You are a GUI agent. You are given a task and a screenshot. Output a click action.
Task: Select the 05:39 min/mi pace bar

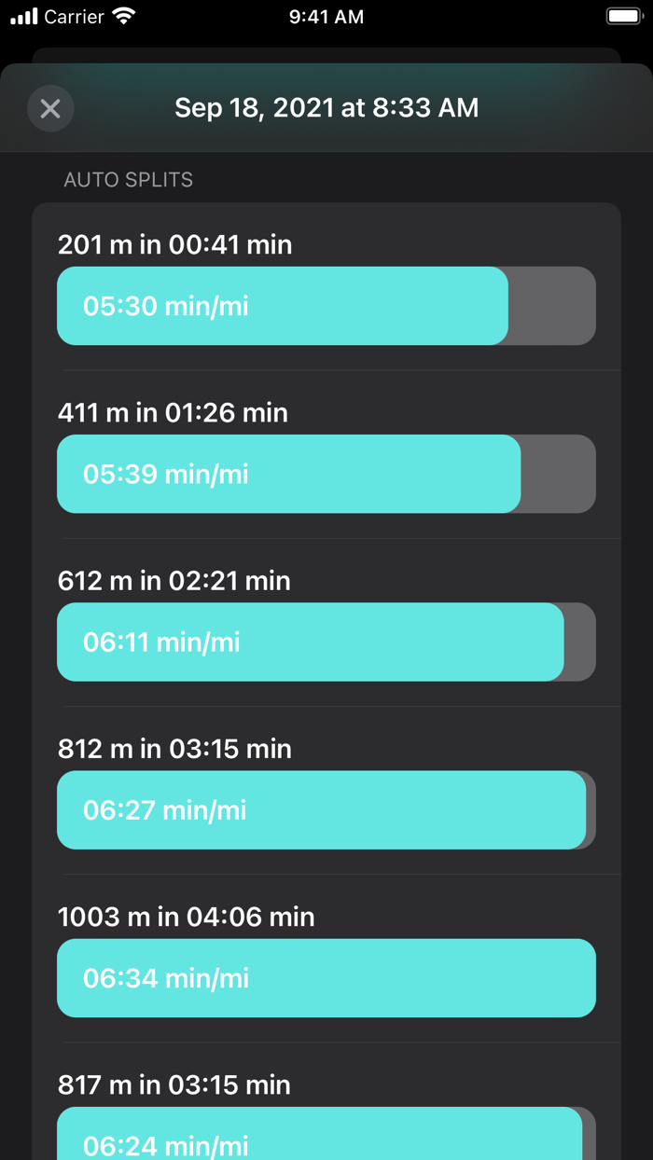[x=289, y=474]
